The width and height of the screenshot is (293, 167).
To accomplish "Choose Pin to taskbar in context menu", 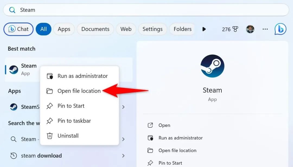I will [x=79, y=121].
